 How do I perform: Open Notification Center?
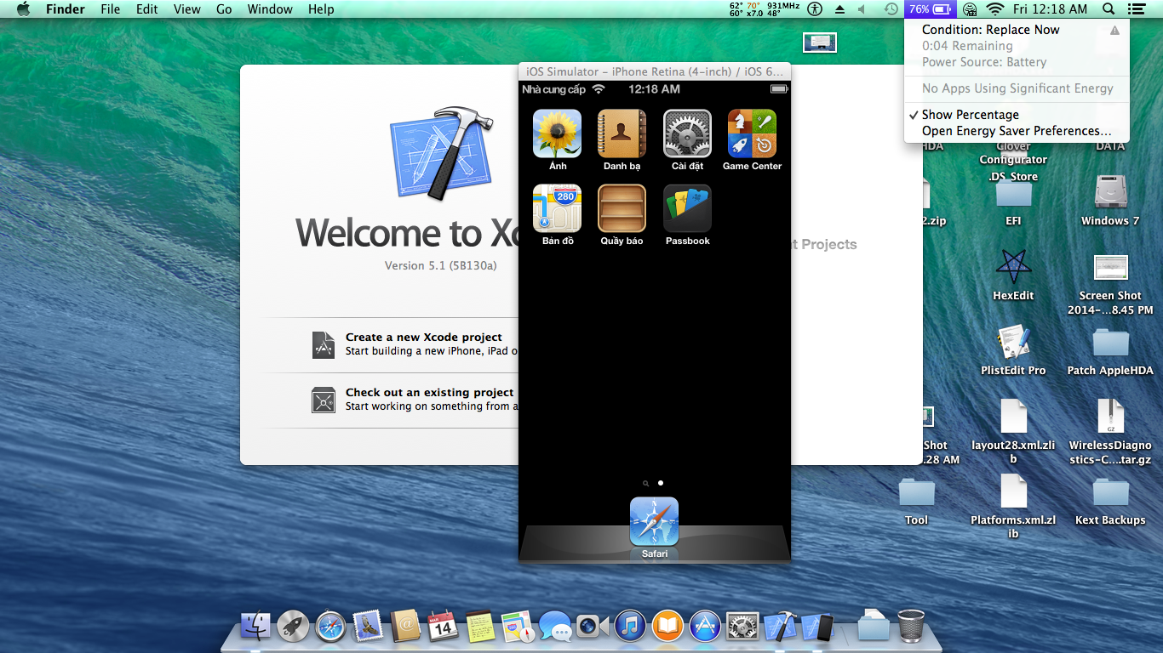click(1137, 9)
